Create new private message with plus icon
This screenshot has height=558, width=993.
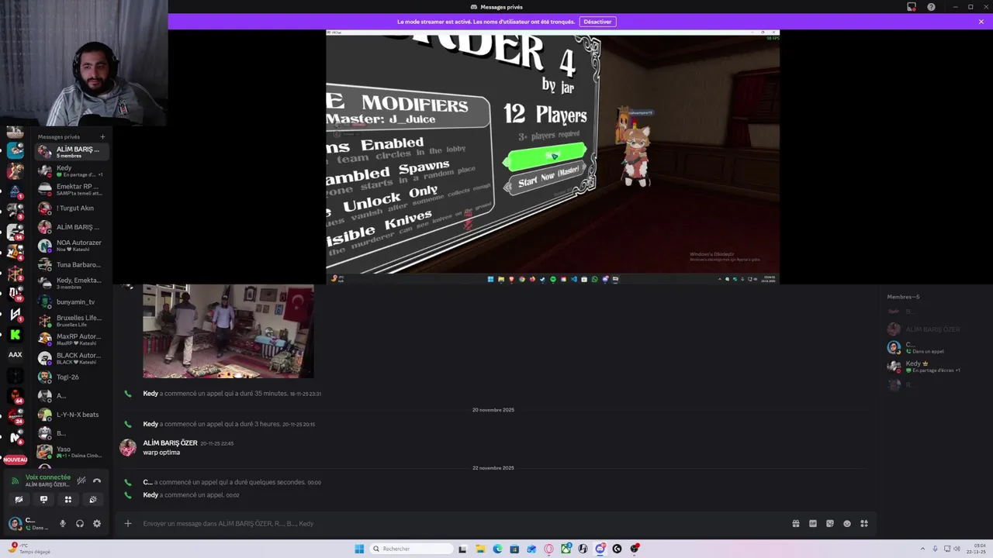[x=102, y=137]
